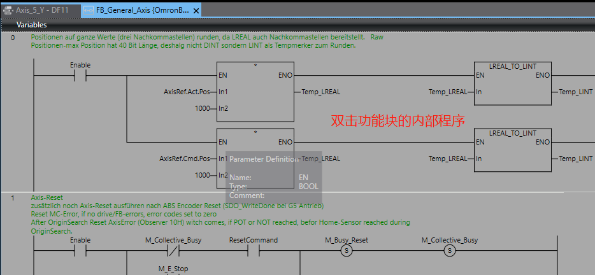The height and width of the screenshot is (275, 595).
Task: Click the Enable contact in rung 1
Action: 80,251
